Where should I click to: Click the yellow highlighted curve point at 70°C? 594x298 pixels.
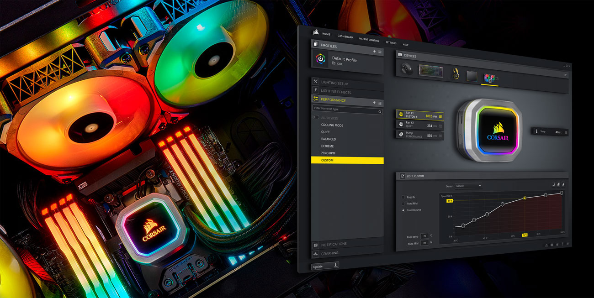click(525, 198)
